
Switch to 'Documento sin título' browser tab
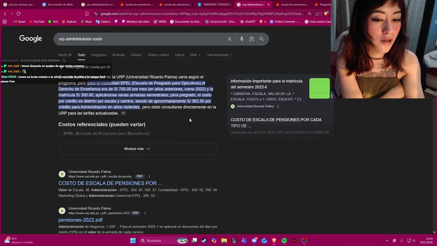(x=58, y=4)
